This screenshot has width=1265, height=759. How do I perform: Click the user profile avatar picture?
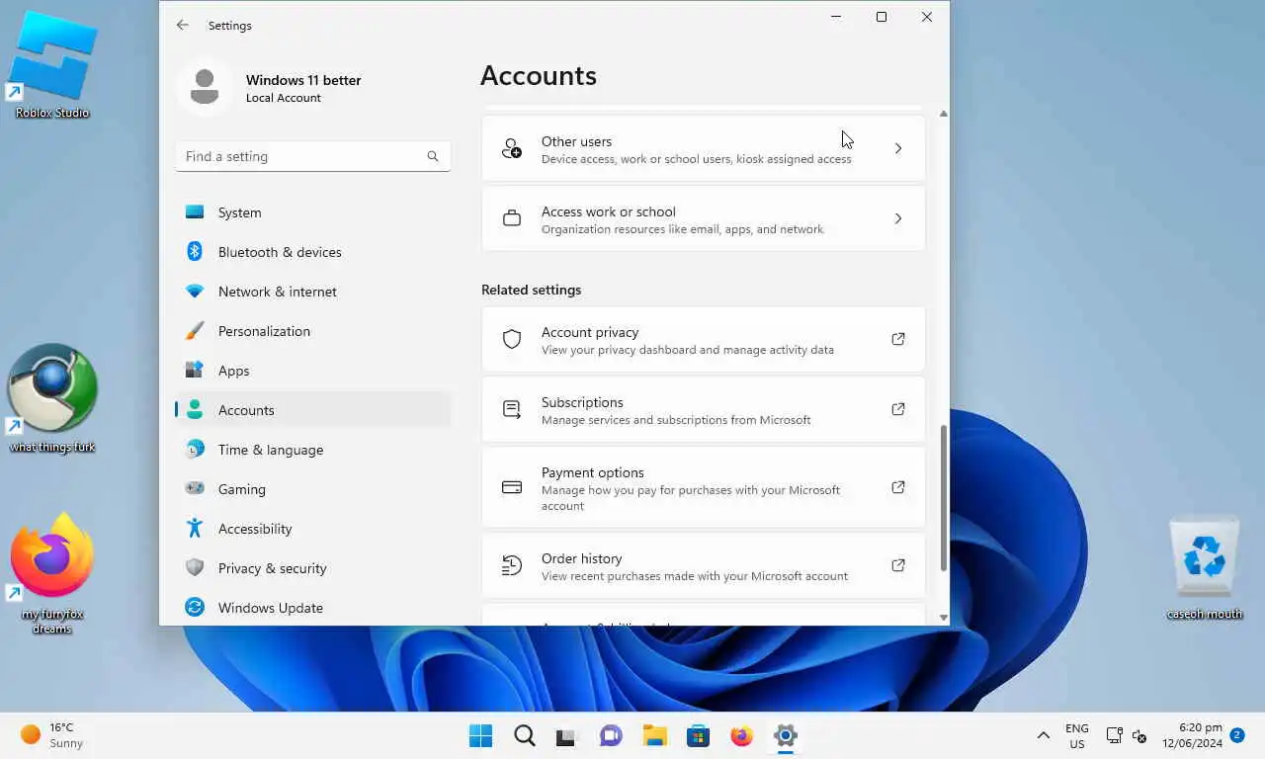tap(205, 87)
